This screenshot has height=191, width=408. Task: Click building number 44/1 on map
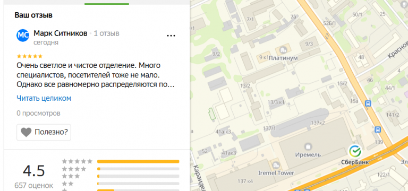[x=390, y=88]
